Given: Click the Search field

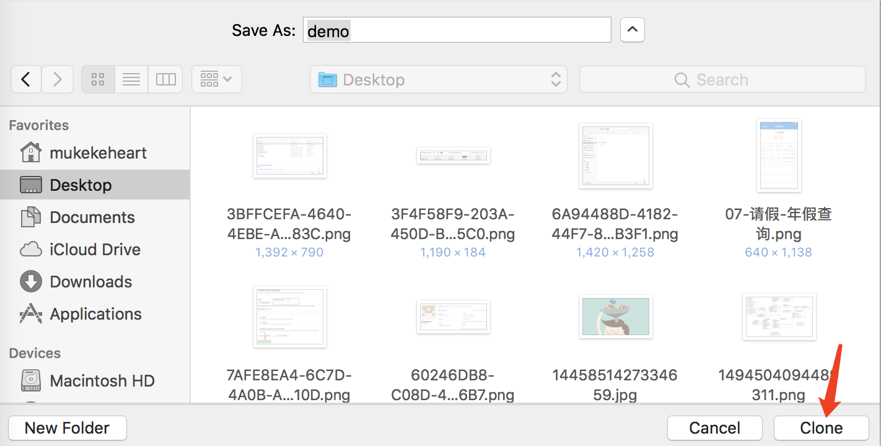Looking at the screenshot, I should pyautogui.click(x=722, y=79).
